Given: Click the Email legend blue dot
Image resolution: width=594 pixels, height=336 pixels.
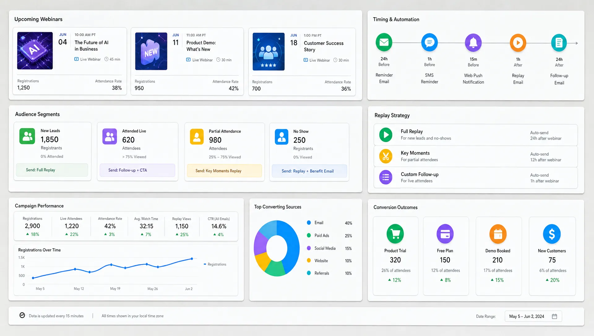Looking at the screenshot, I should pyautogui.click(x=309, y=223).
